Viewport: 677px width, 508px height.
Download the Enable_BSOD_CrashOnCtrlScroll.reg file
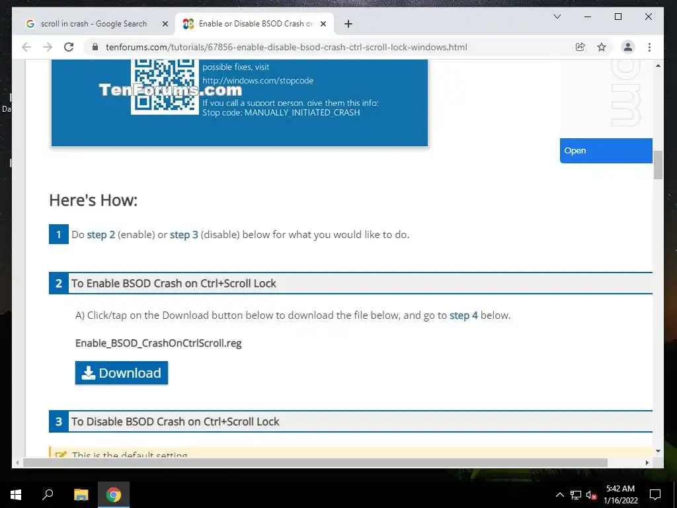(122, 373)
